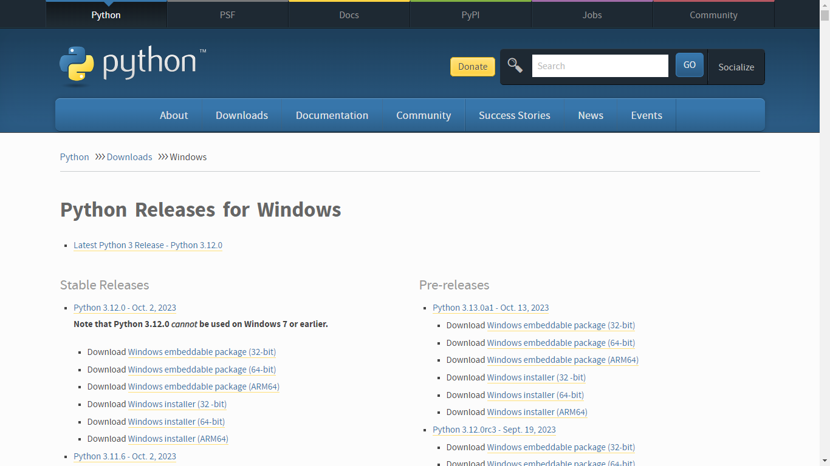Download 3.12.0 Windows installer (64-bit)

pyautogui.click(x=176, y=422)
